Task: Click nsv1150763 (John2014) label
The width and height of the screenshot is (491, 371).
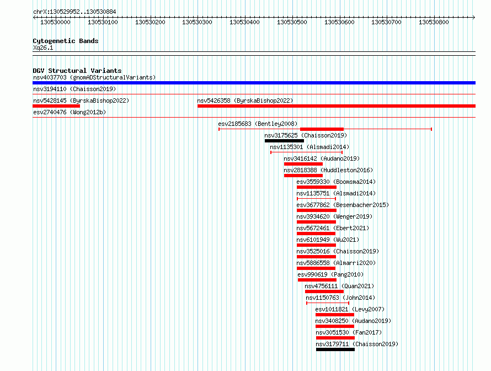Action: [340, 298]
